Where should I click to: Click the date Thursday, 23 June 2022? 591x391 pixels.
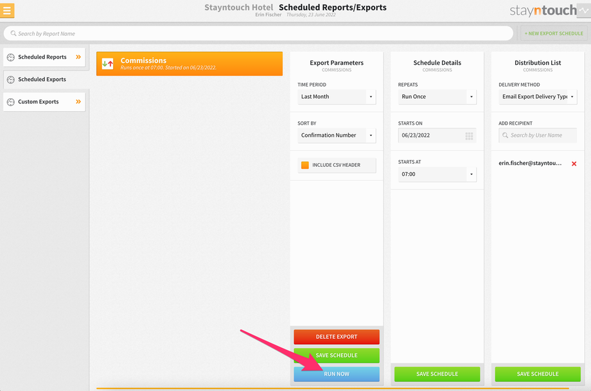tap(311, 15)
